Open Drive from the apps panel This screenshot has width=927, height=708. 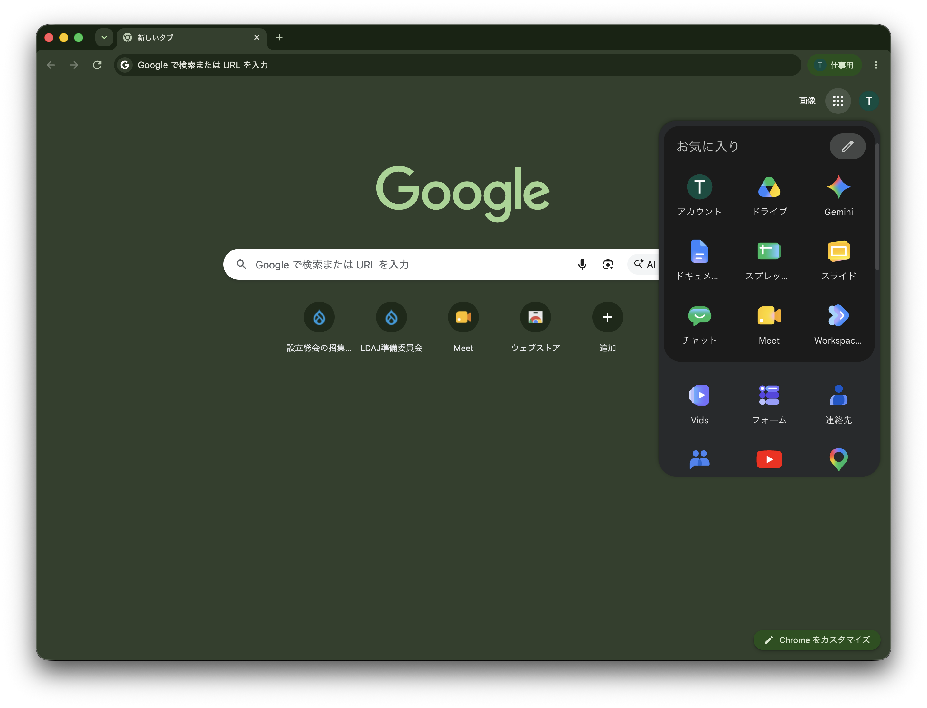tap(769, 195)
